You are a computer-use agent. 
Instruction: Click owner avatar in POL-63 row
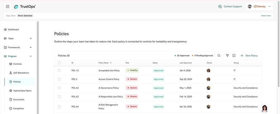[x=208, y=88]
